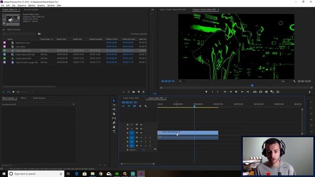
Task: Go to In point in Program monitor
Action: click(x=225, y=92)
